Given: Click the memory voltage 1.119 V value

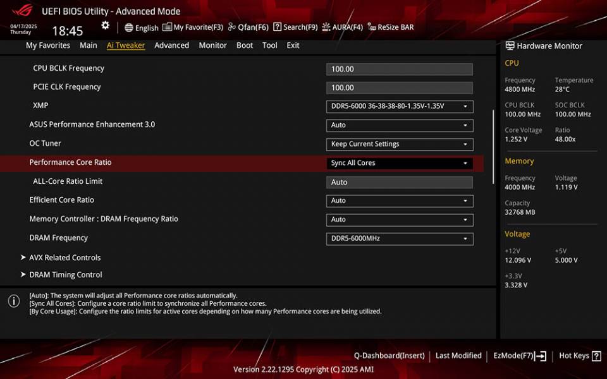Looking at the screenshot, I should click(x=567, y=187).
